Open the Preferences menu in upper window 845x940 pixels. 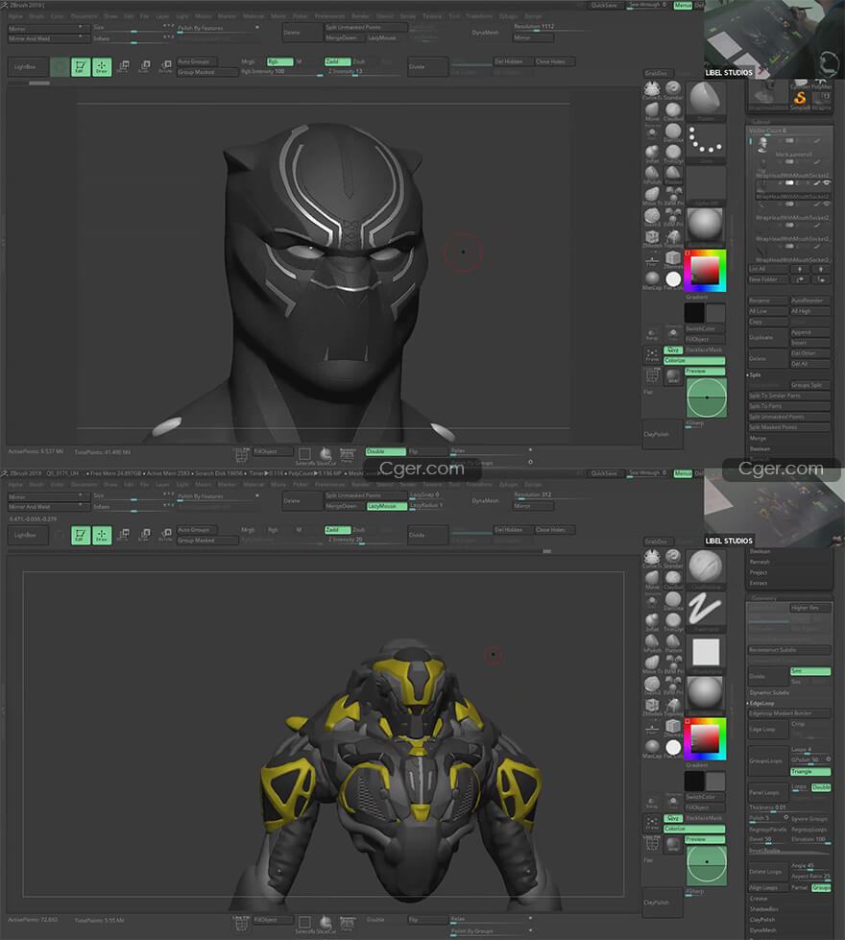coord(330,16)
